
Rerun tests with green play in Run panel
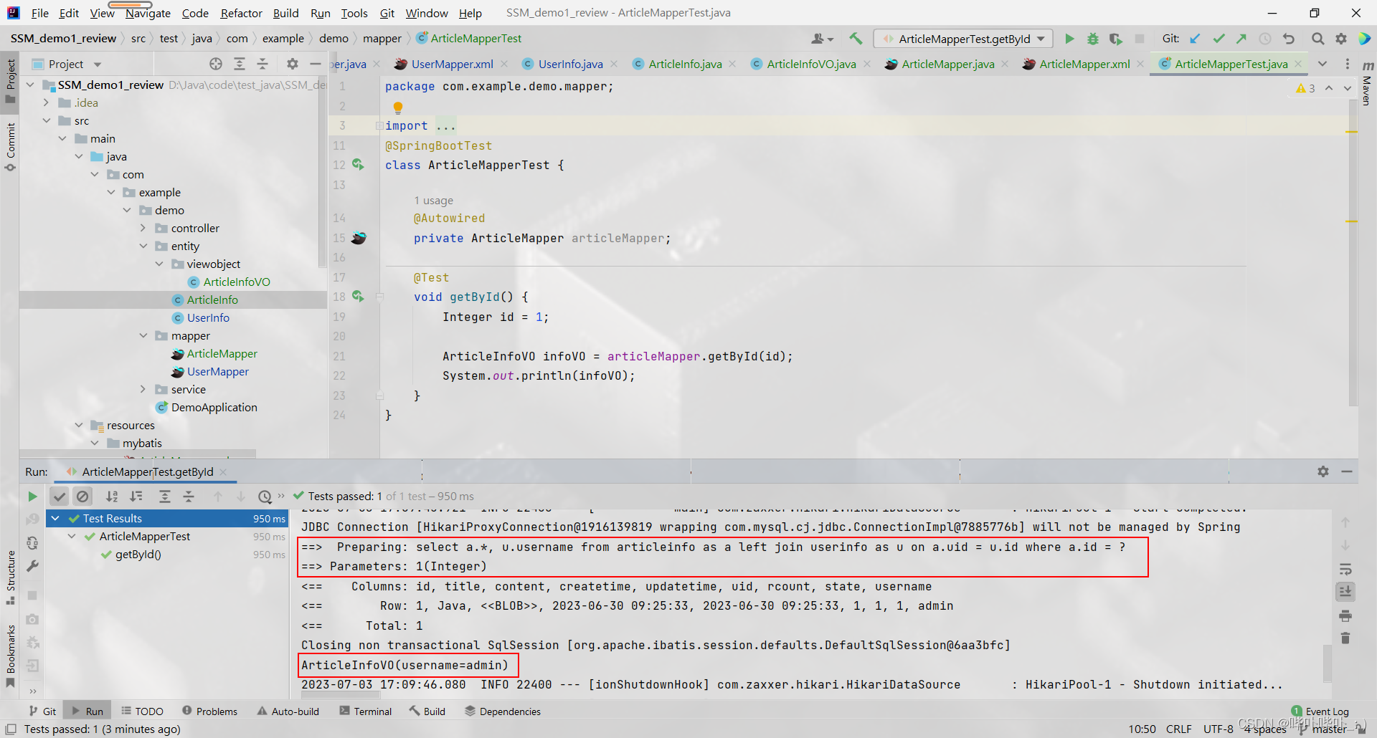(32, 497)
